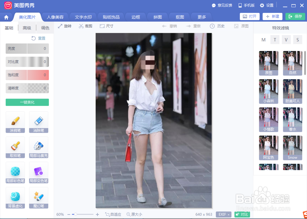
Task: Select the S filter category
Action: [297, 40]
